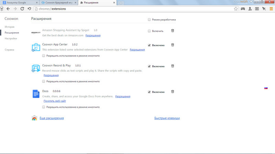The height and width of the screenshot is (154, 275).
Task: Remove the Docs extension with trash icon
Action: 173,92
